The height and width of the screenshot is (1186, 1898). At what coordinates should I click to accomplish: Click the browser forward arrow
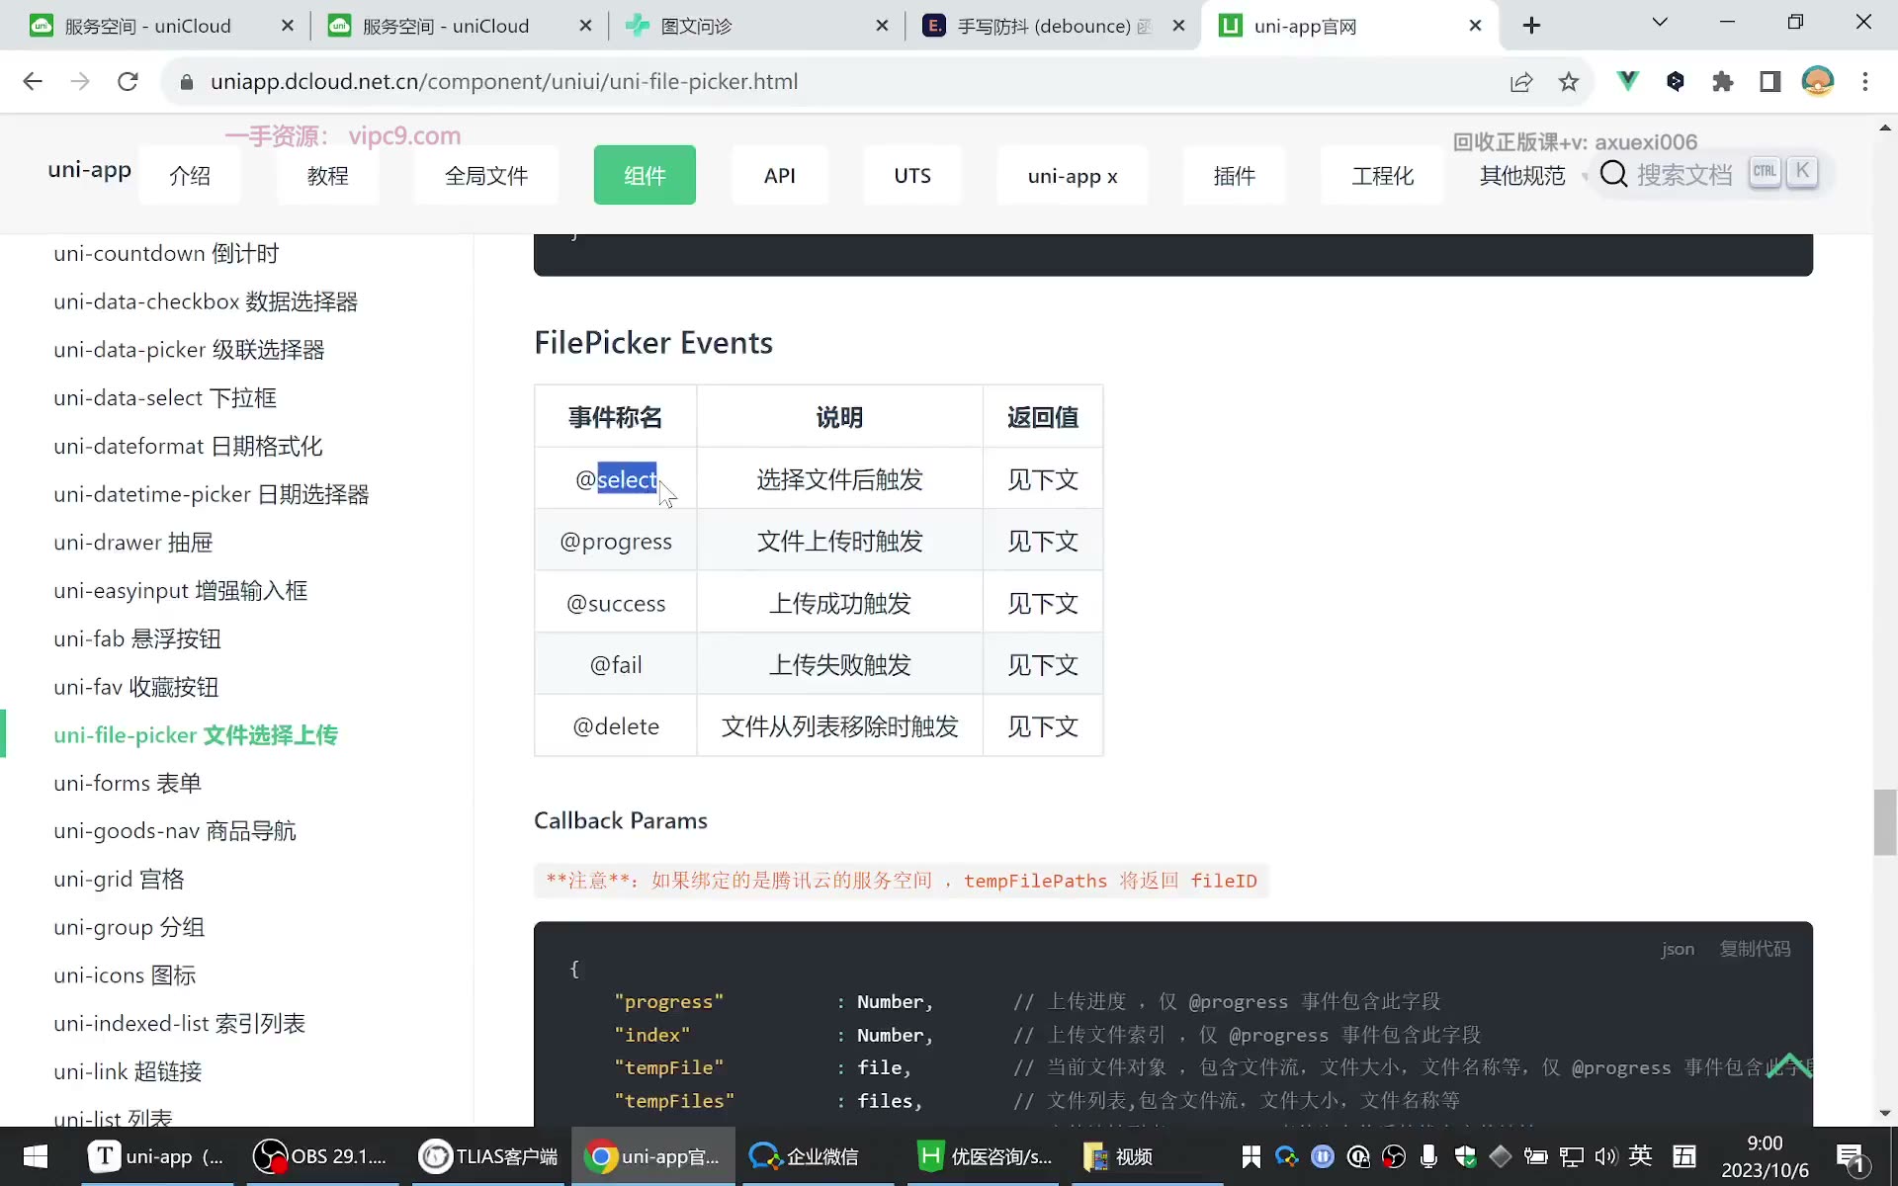point(80,82)
